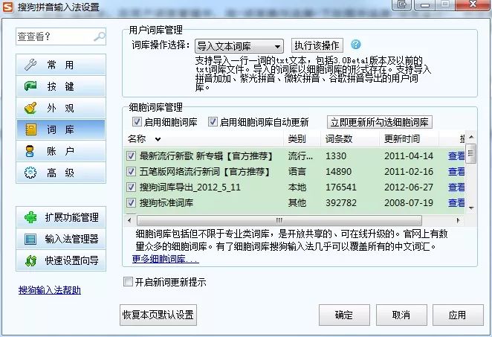Click the list's scroll up arrow
The image size is (492, 337).
pos(471,137)
